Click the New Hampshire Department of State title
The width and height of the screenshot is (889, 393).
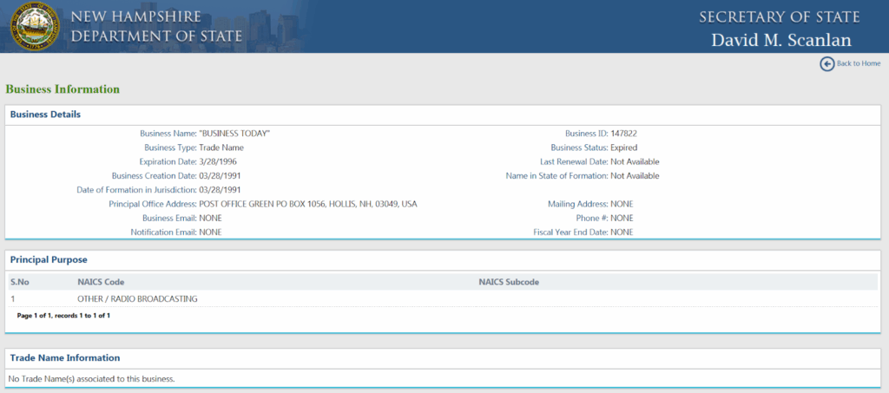[135, 26]
